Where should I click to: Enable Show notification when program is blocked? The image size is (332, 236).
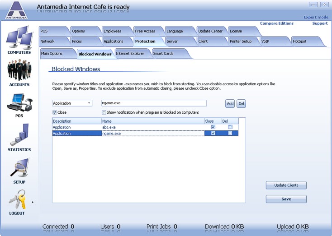[104, 112]
